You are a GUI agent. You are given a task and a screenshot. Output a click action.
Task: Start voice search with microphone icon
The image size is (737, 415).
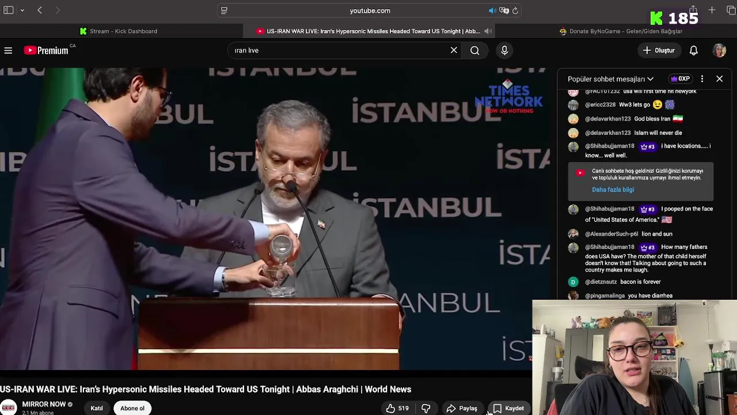click(x=504, y=51)
